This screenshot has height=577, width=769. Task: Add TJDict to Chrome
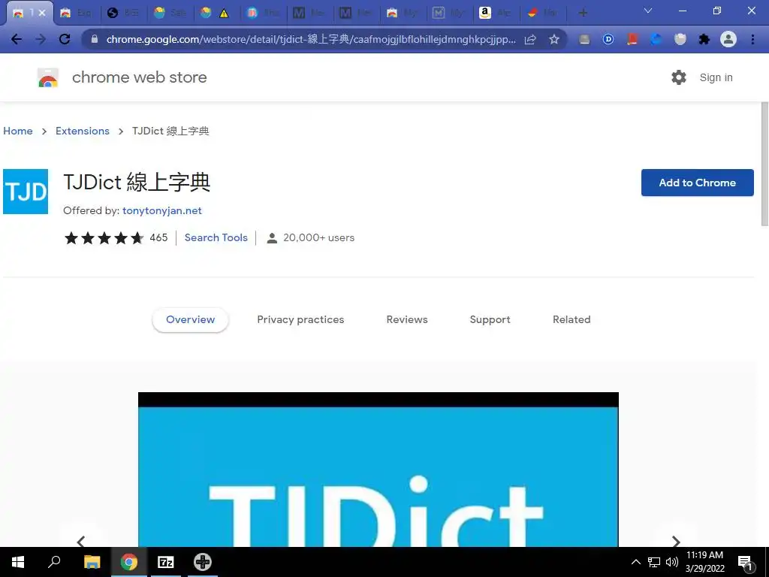pos(698,183)
